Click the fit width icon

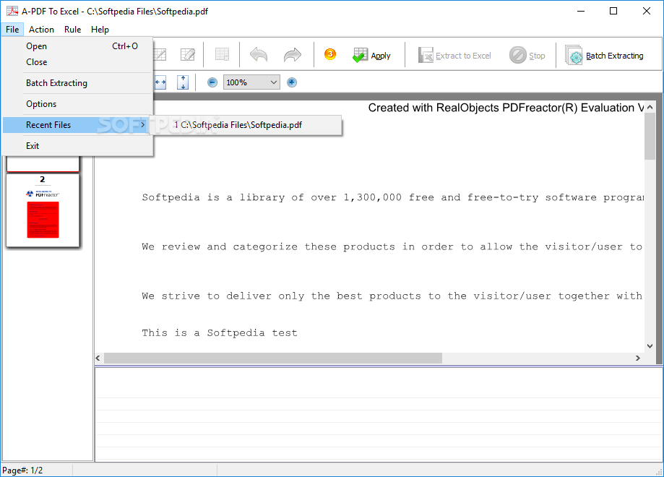[160, 82]
